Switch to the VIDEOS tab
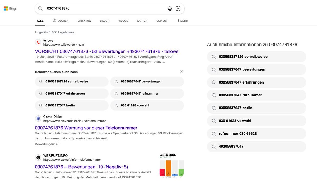The height and width of the screenshot is (185, 317). [123, 21]
